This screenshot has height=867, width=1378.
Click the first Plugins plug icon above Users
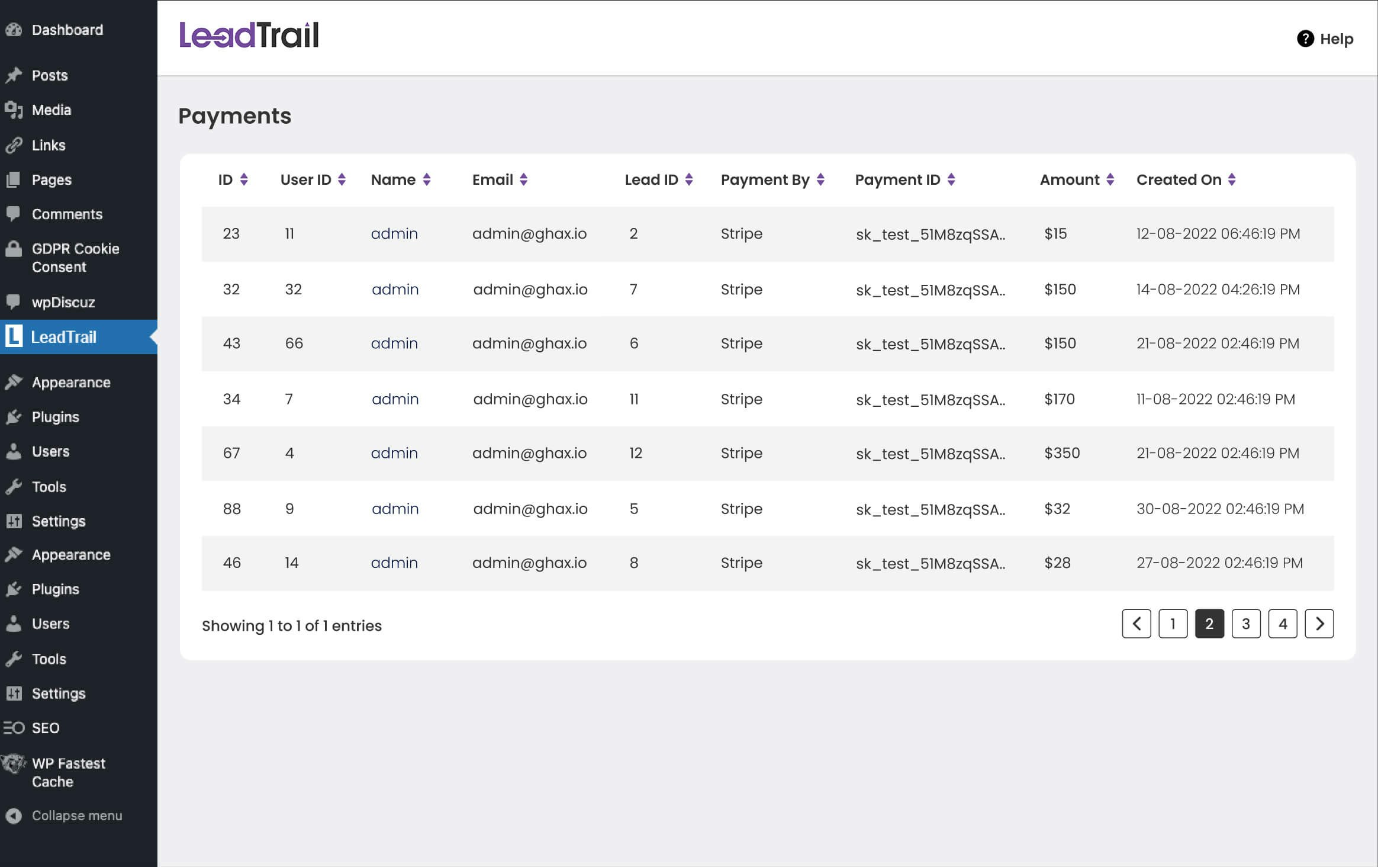(x=14, y=417)
